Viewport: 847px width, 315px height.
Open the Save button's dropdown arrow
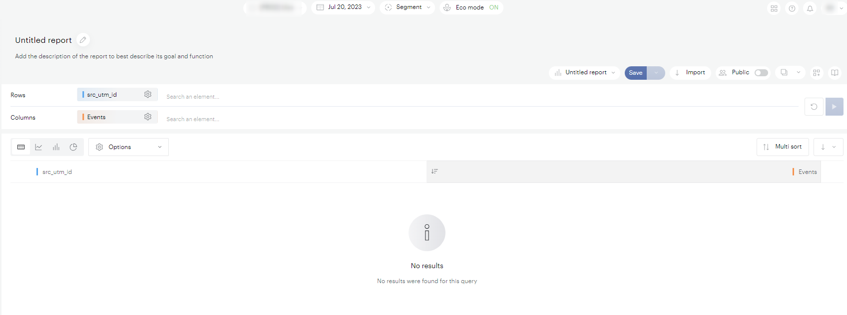656,73
